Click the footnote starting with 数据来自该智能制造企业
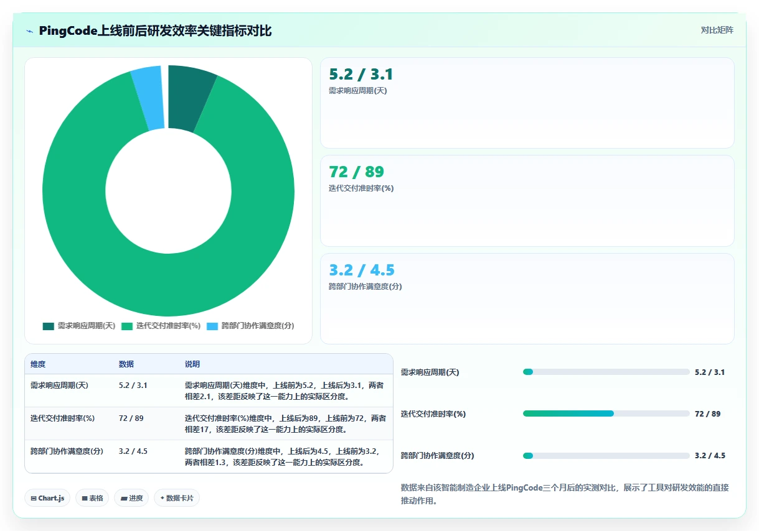This screenshot has width=759, height=531. pyautogui.click(x=565, y=494)
